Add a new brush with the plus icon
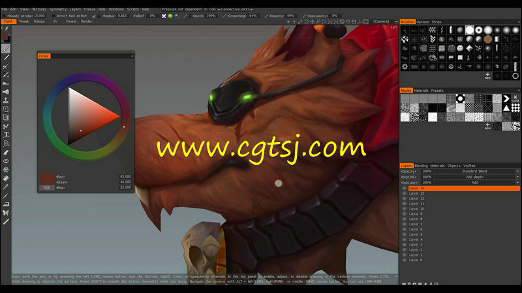 pos(487,76)
